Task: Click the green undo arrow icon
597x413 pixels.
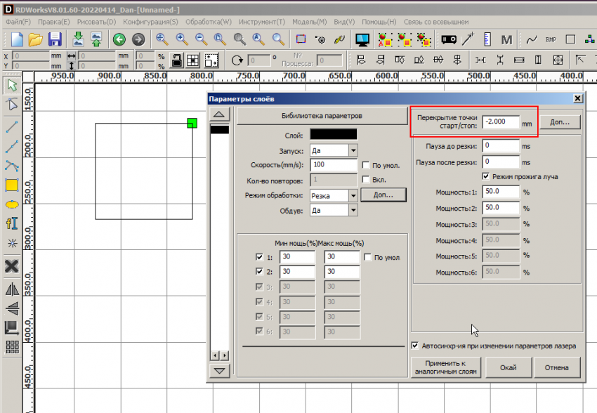Action: click(x=119, y=39)
